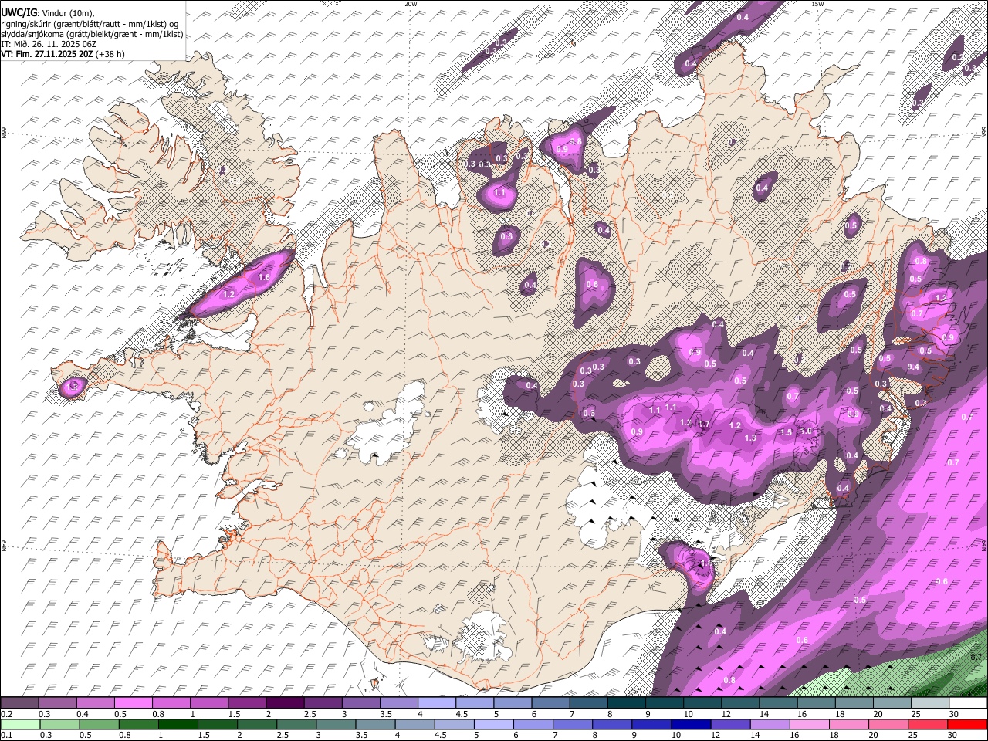Click upper legend swatch between 0.3 and 0.4
This screenshot has height=741, width=988.
58,703
